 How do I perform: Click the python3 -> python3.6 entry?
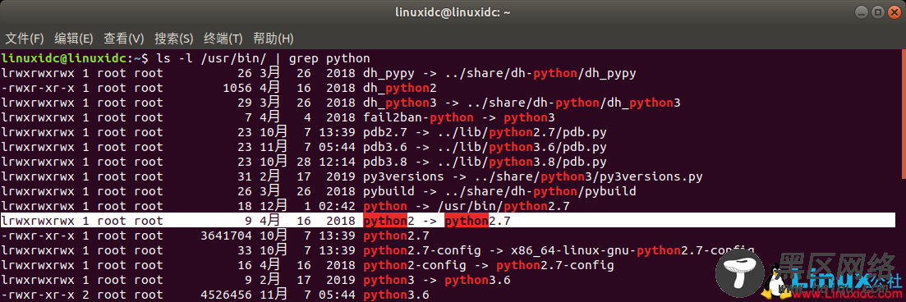coord(437,280)
